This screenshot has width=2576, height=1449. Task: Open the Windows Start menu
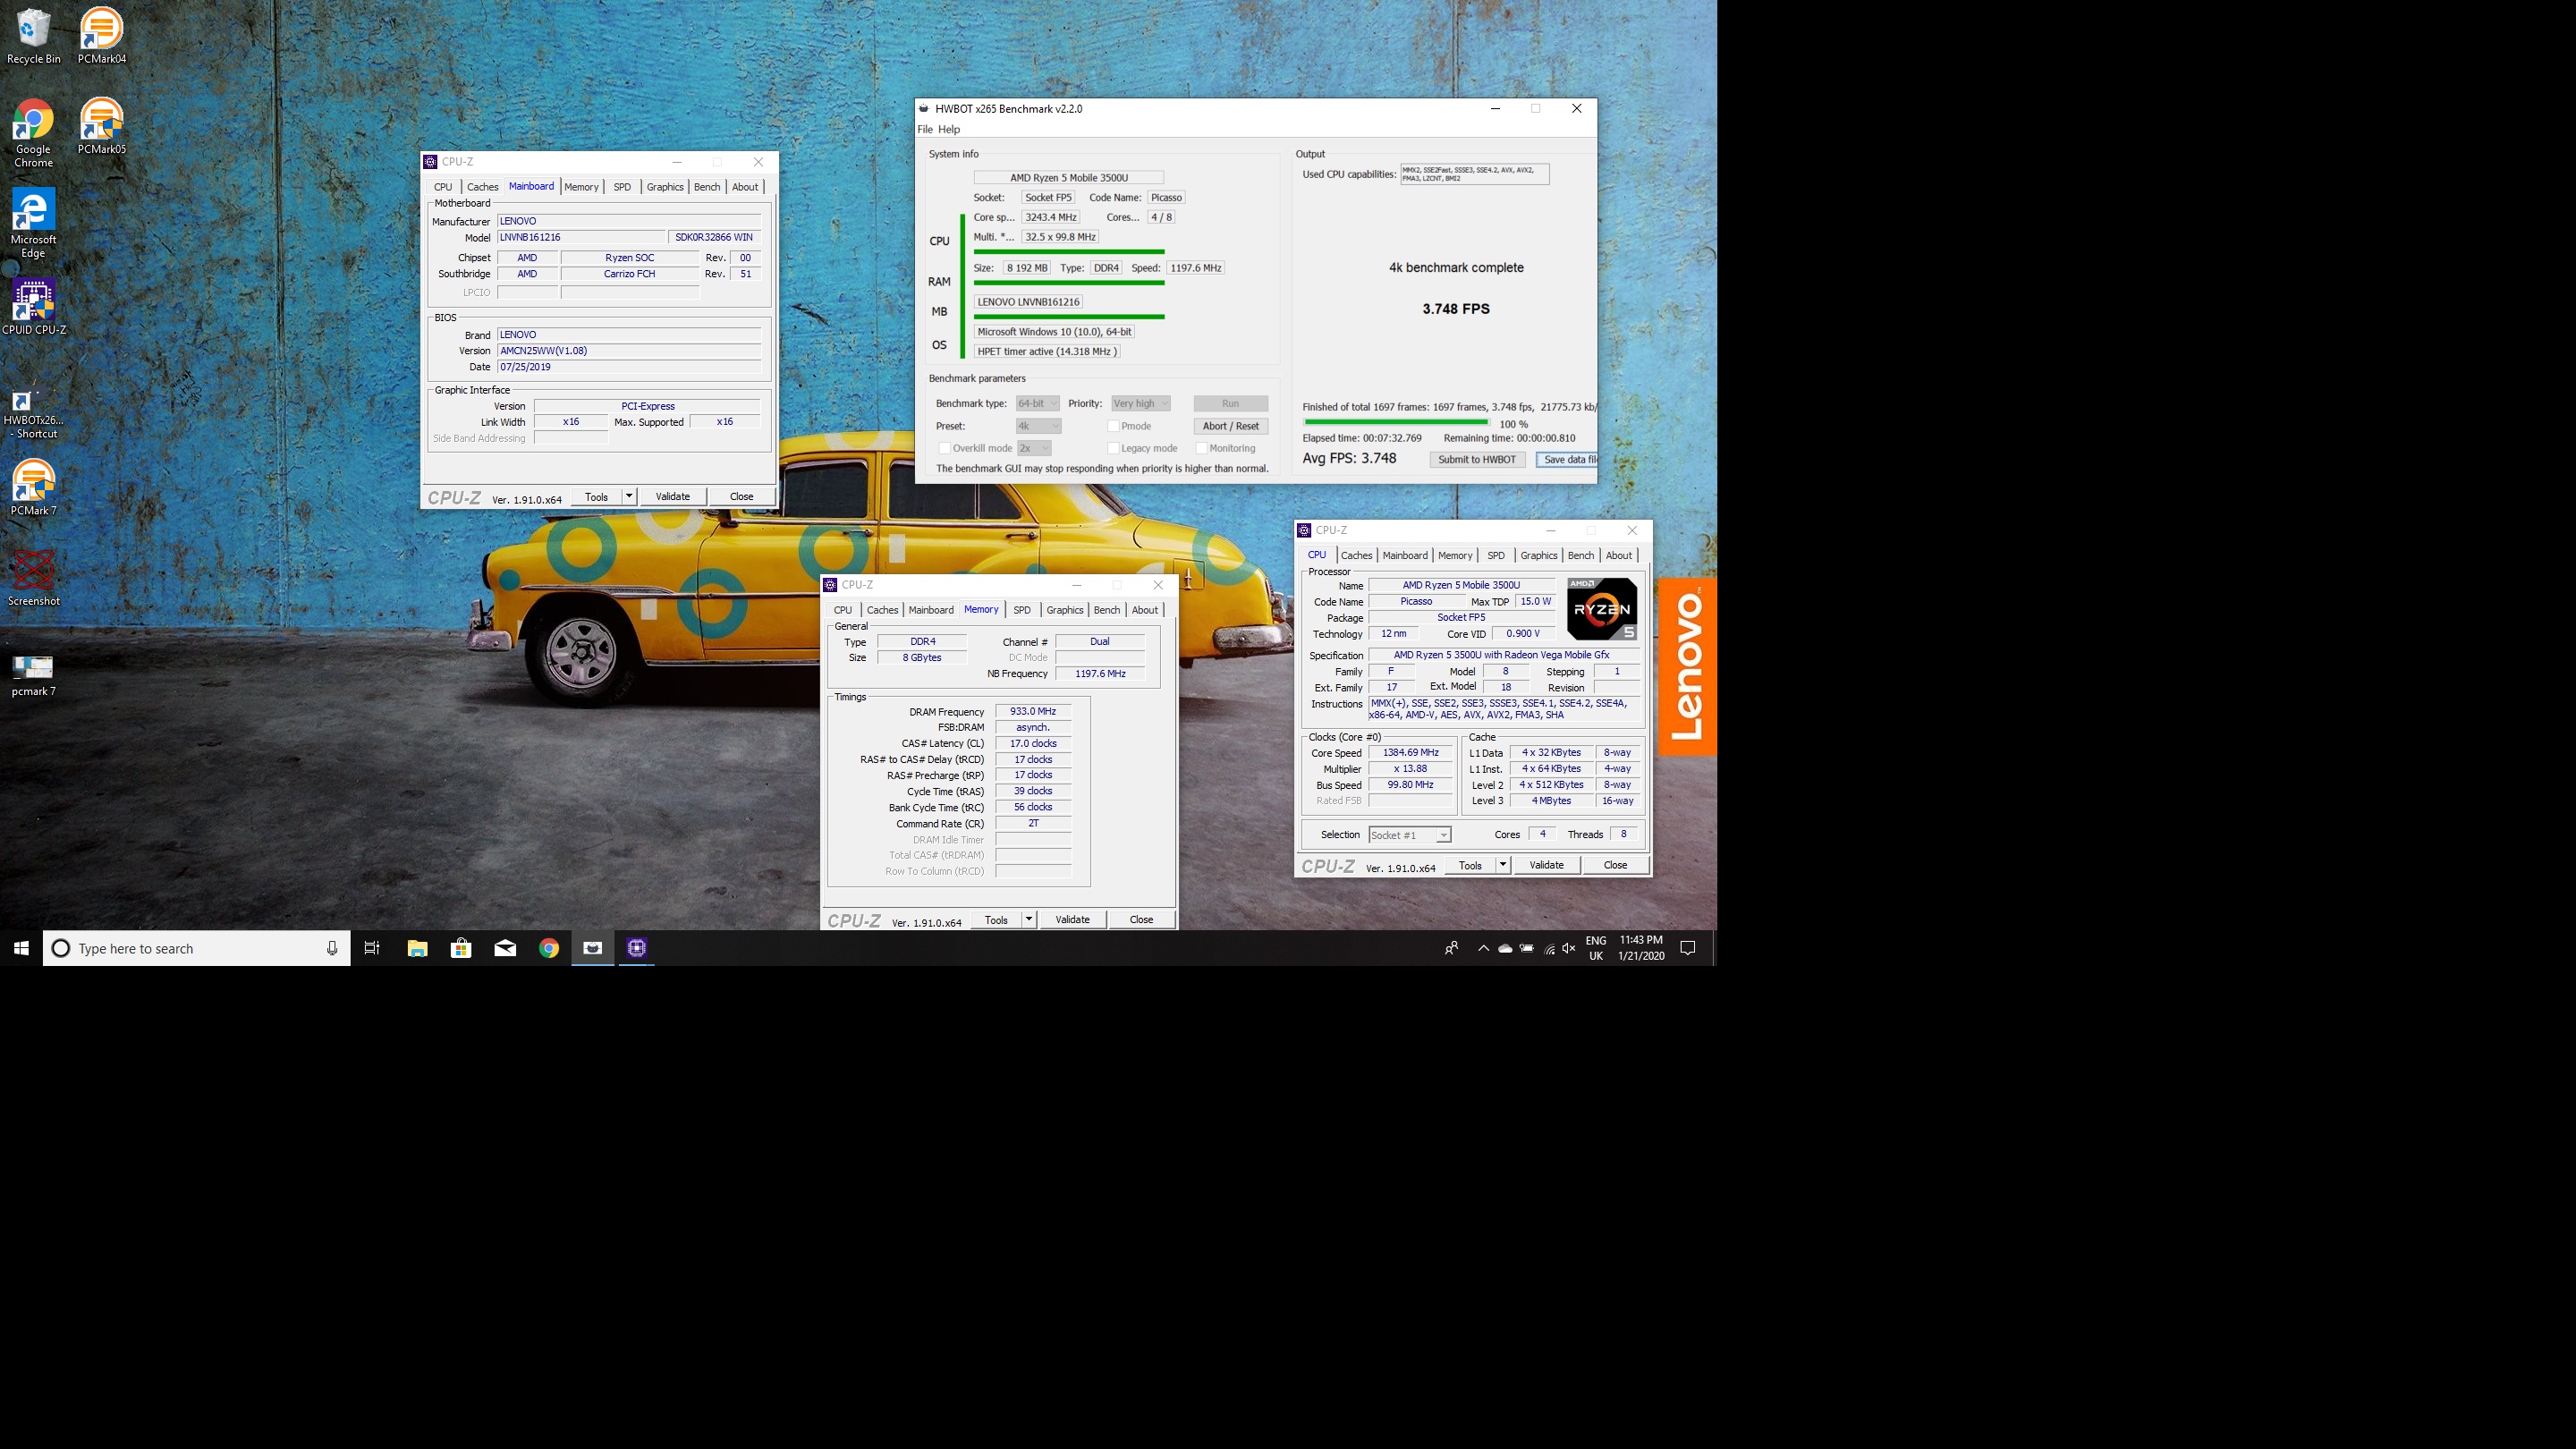click(21, 948)
